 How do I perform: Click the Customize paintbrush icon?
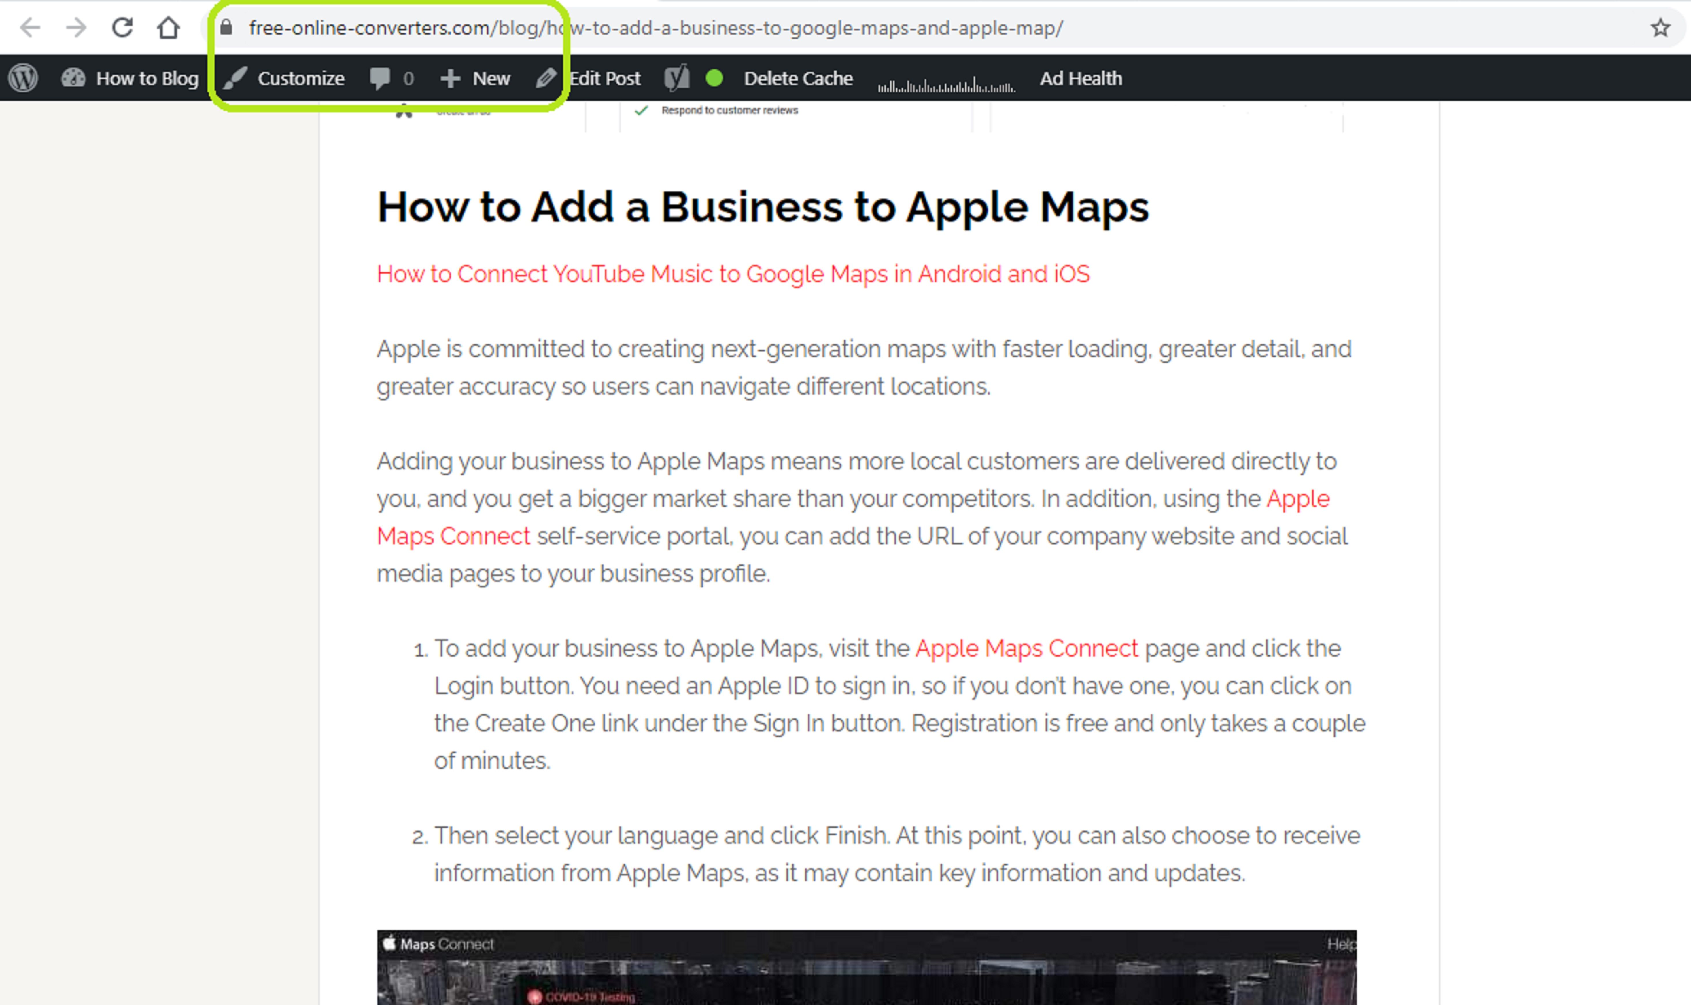236,78
